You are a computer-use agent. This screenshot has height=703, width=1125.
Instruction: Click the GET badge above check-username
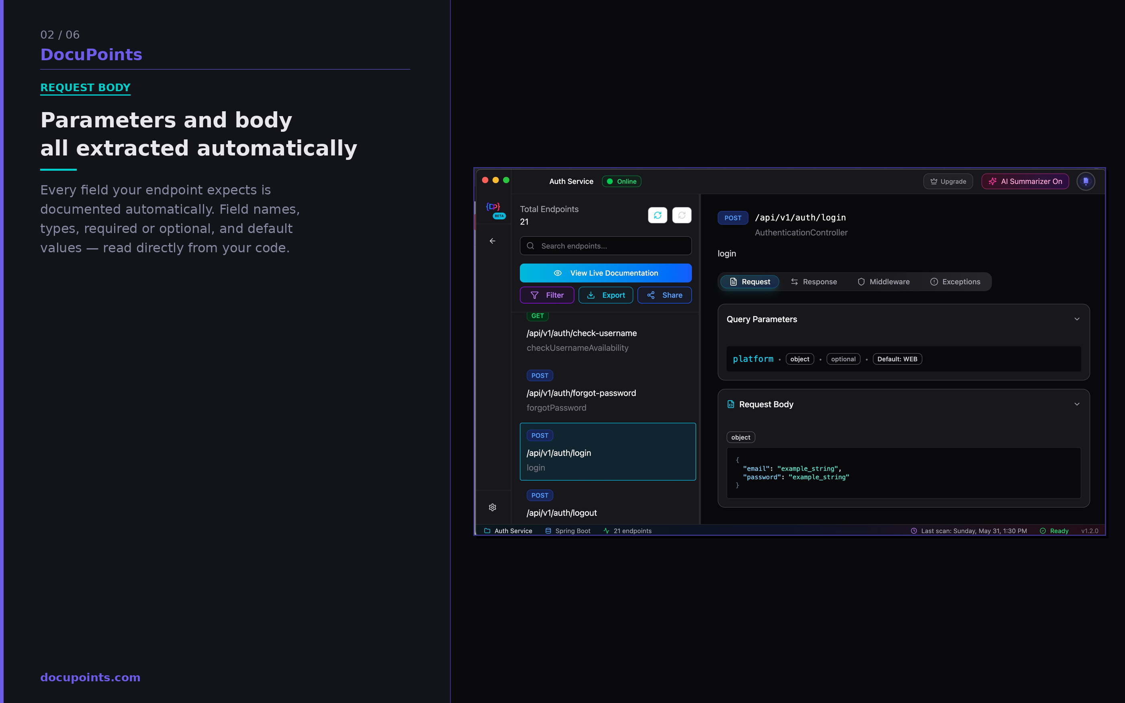(538, 316)
